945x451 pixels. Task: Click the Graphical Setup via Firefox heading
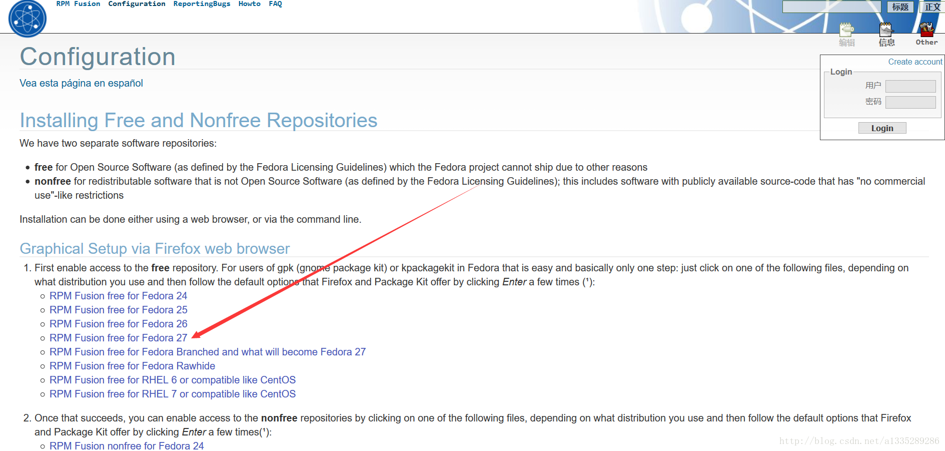(155, 248)
